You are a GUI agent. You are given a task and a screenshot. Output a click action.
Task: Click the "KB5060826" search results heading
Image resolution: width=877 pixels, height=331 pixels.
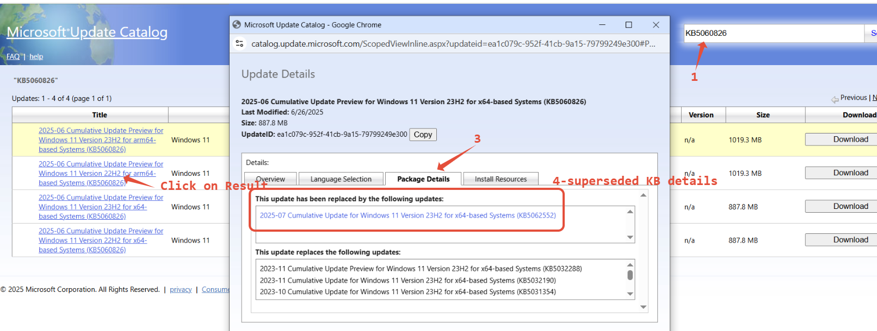36,80
